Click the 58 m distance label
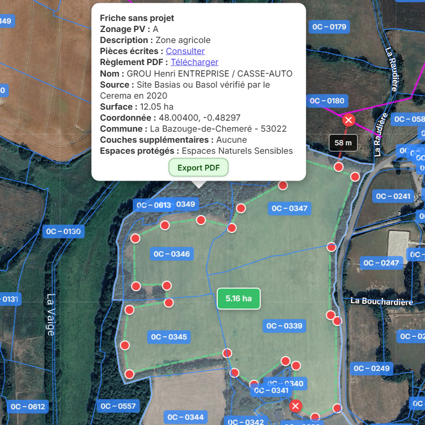This screenshot has width=425, height=425. [x=343, y=143]
